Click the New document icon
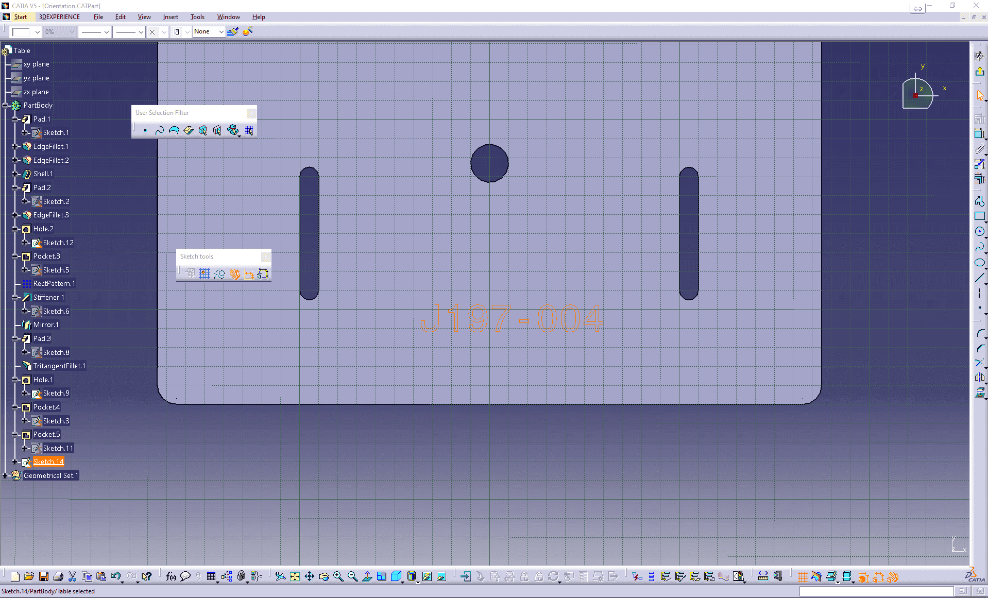The width and height of the screenshot is (988, 598). (15, 576)
